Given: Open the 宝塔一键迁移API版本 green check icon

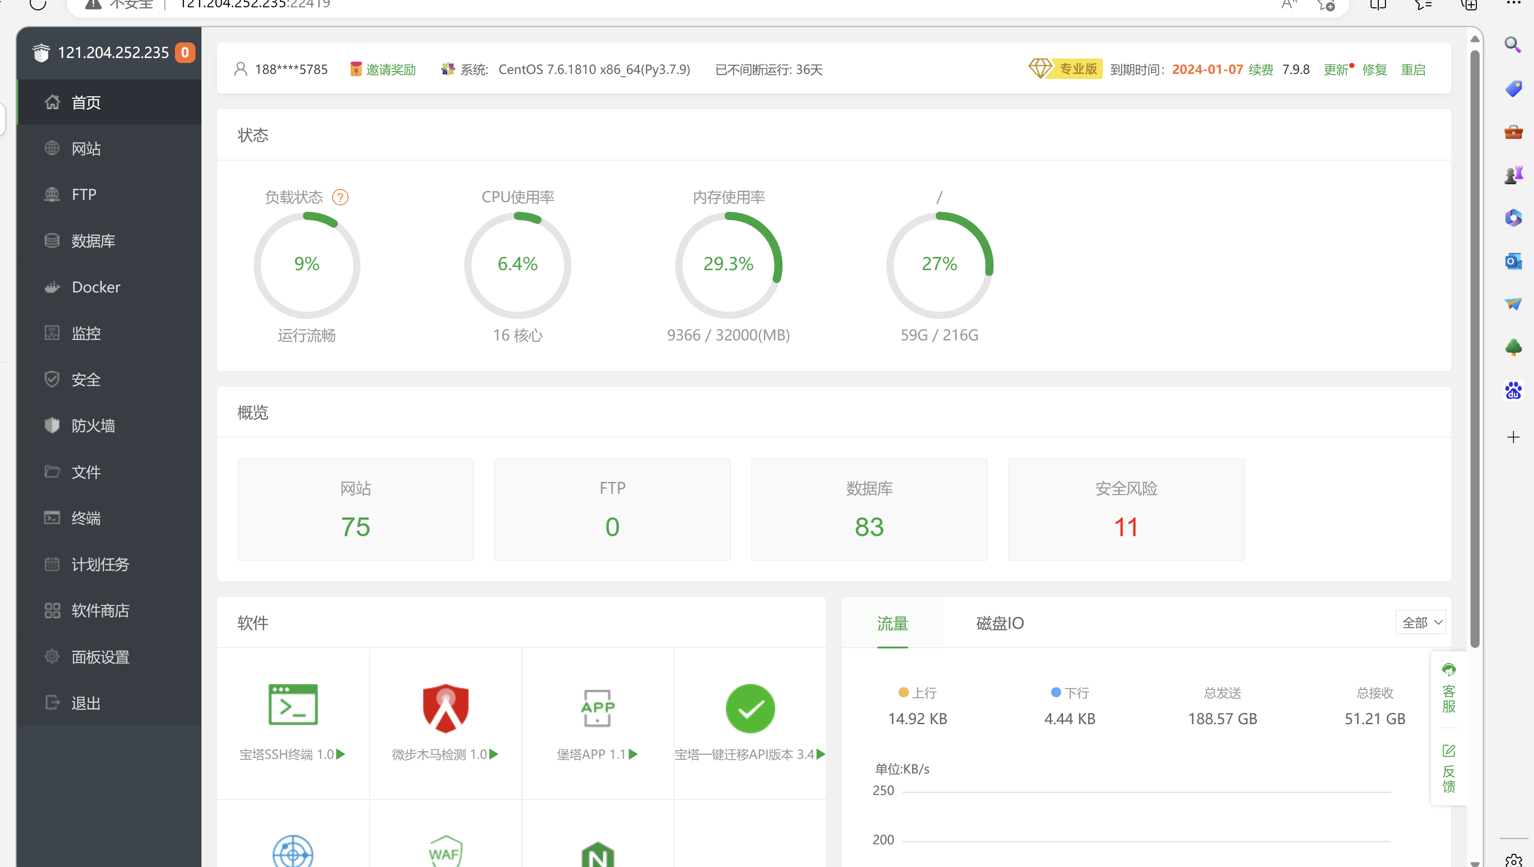Looking at the screenshot, I should [x=750, y=709].
